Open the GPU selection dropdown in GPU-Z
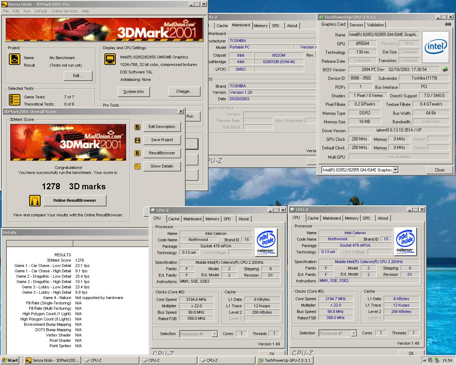Image resolution: width=456 pixels, height=365 pixels. [395, 170]
